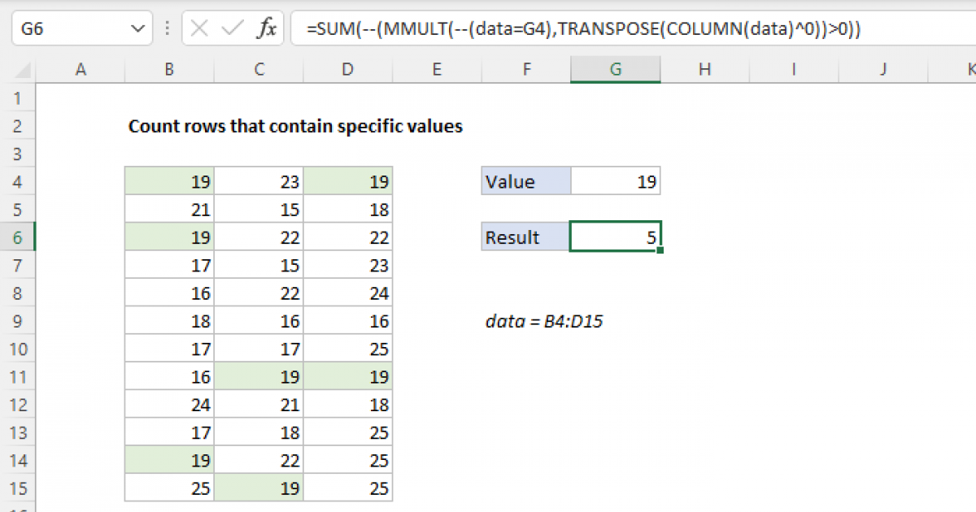Viewport: 976px width, 512px height.
Task: Select row 9 header
Action: click(18, 321)
